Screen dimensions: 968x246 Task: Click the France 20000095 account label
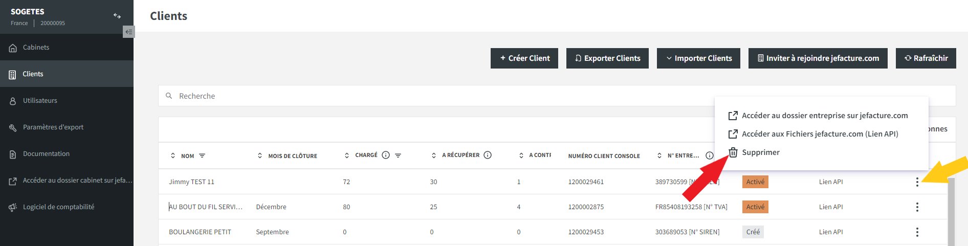pyautogui.click(x=38, y=23)
